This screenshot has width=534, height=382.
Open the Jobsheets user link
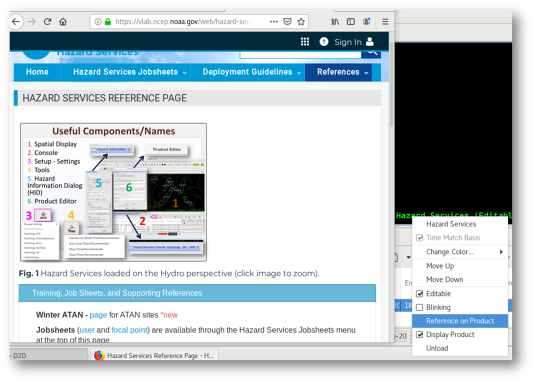(87, 330)
